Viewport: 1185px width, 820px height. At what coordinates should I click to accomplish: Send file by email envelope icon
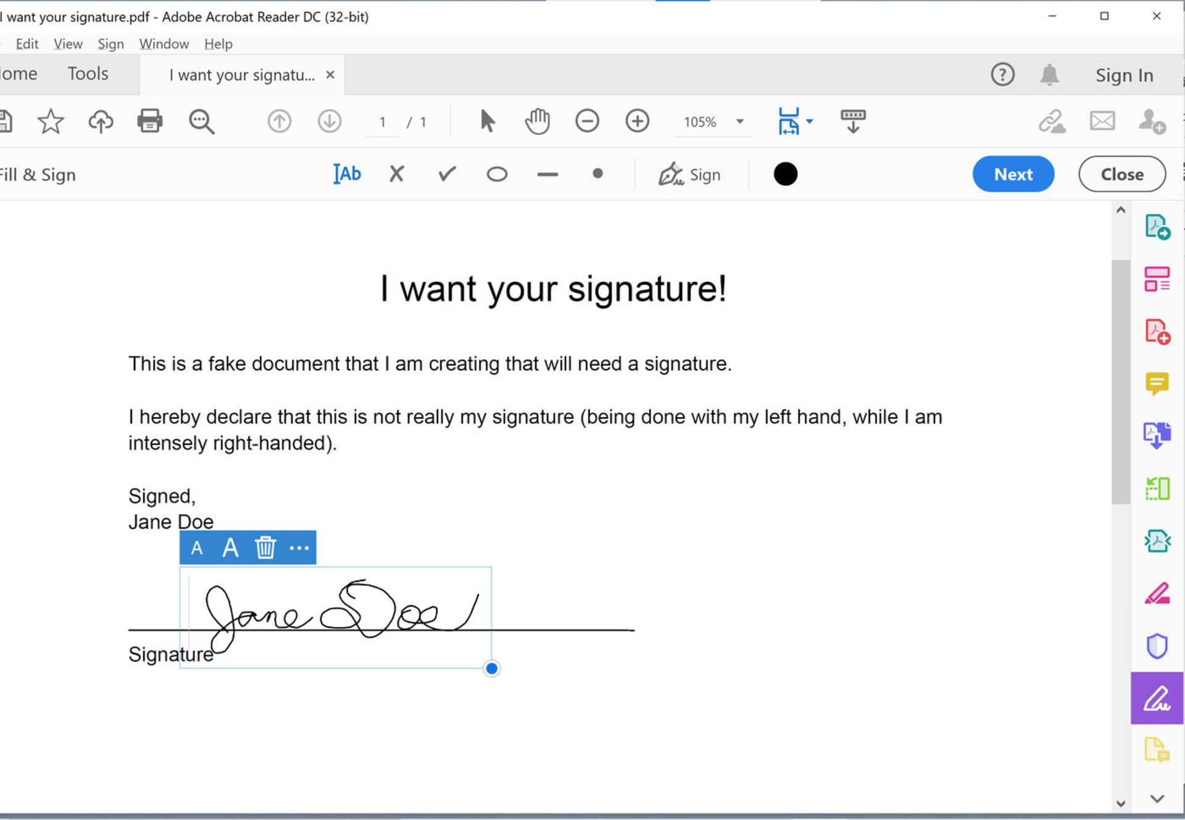(x=1102, y=121)
